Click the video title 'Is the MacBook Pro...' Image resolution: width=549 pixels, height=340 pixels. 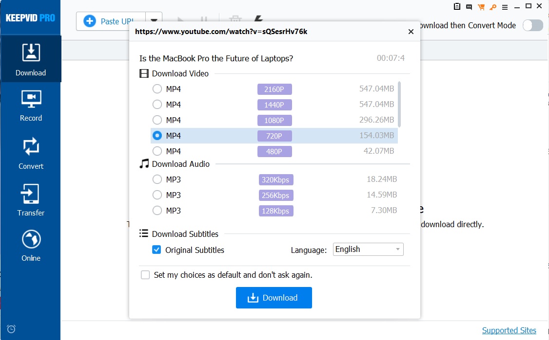(x=216, y=58)
